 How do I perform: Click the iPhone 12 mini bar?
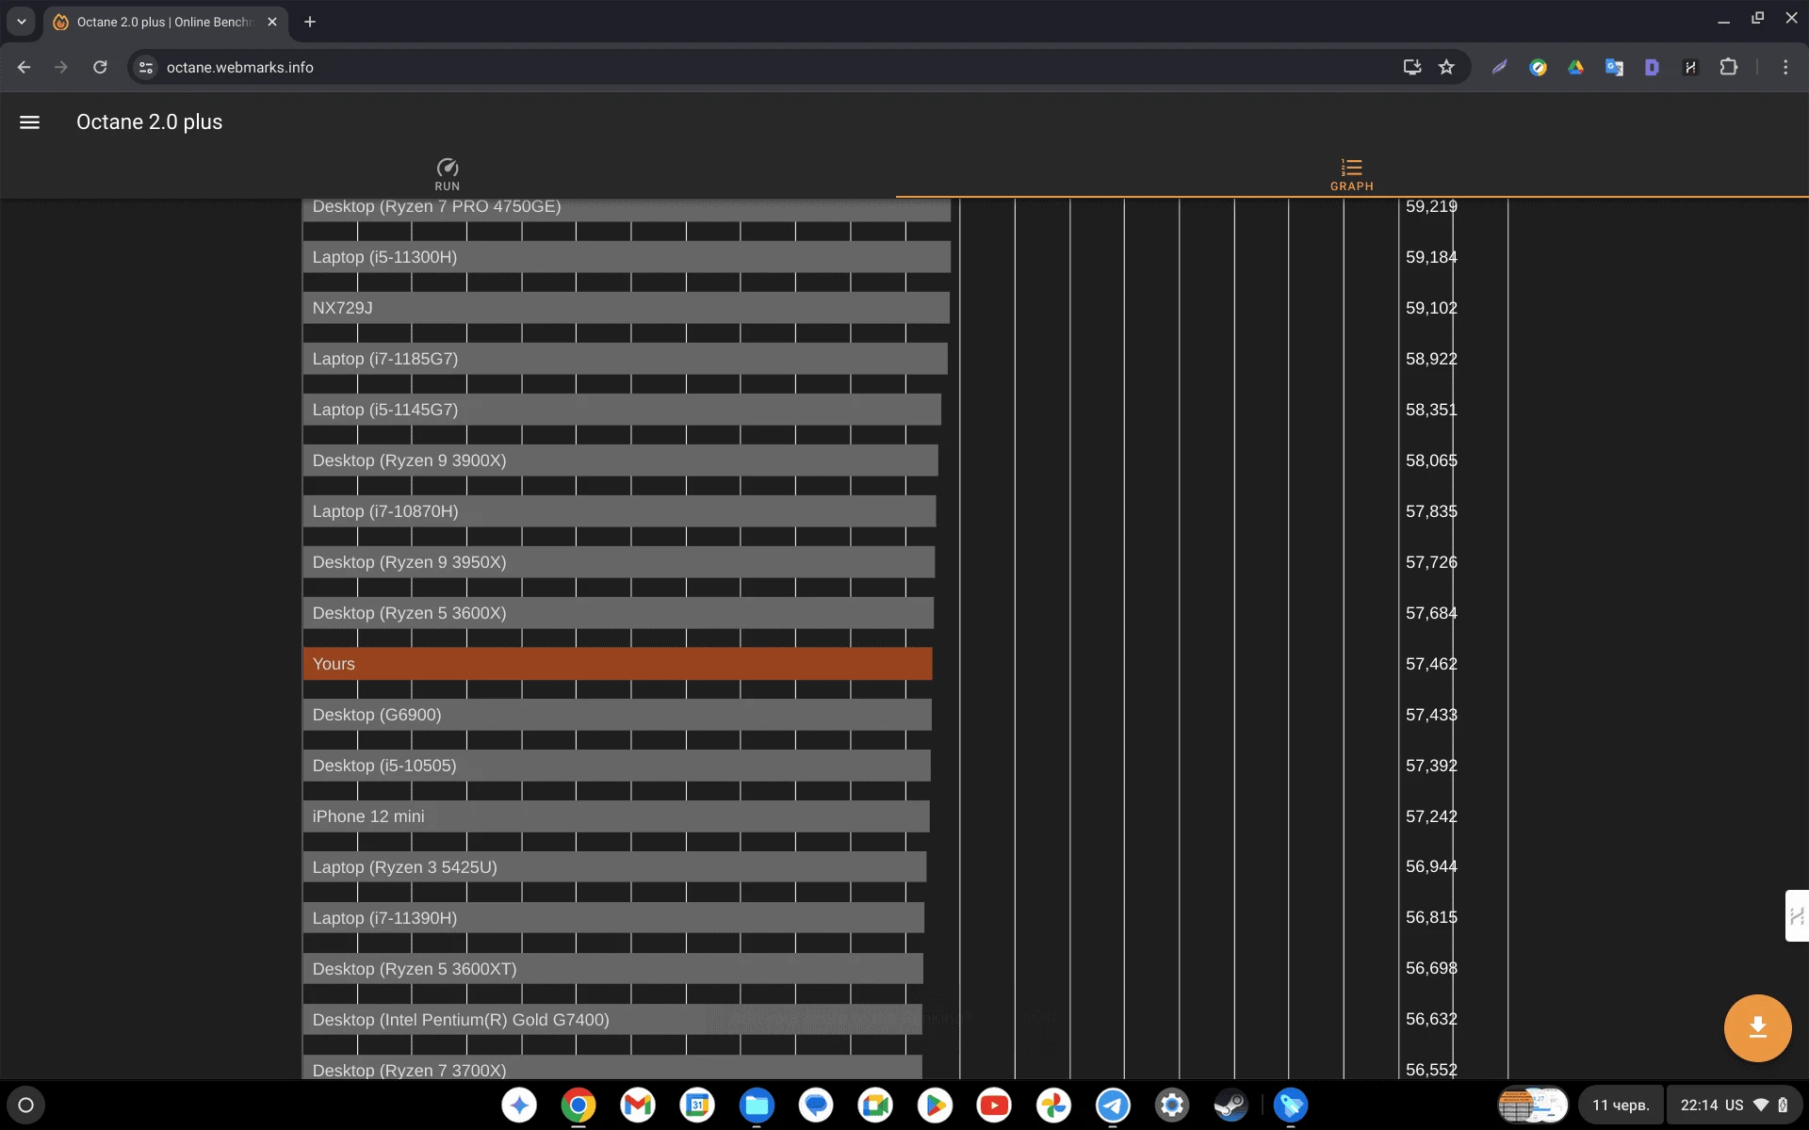coord(616,816)
